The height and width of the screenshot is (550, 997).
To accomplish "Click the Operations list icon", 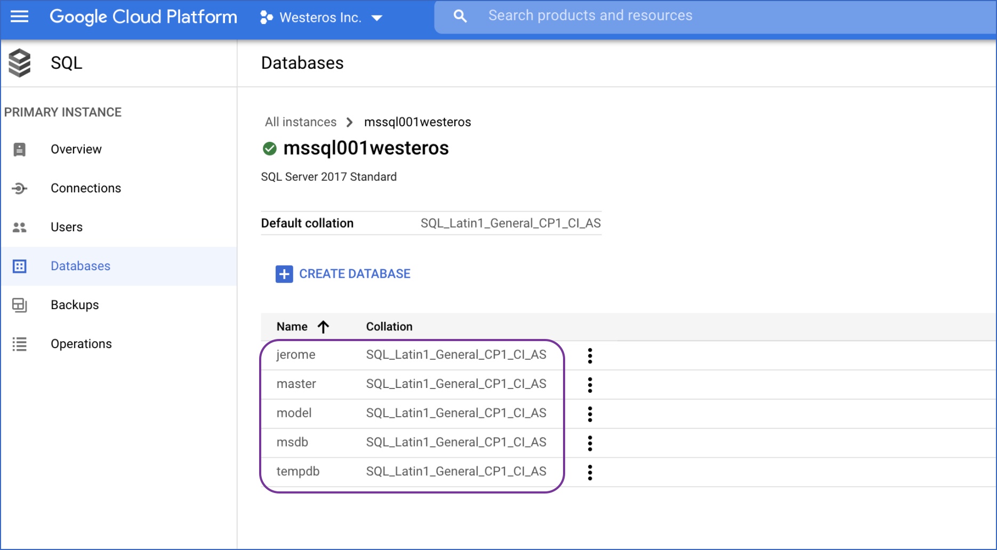I will tap(20, 344).
